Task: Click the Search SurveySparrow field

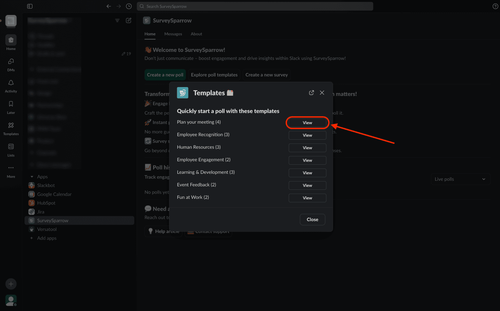Action: coord(255,6)
